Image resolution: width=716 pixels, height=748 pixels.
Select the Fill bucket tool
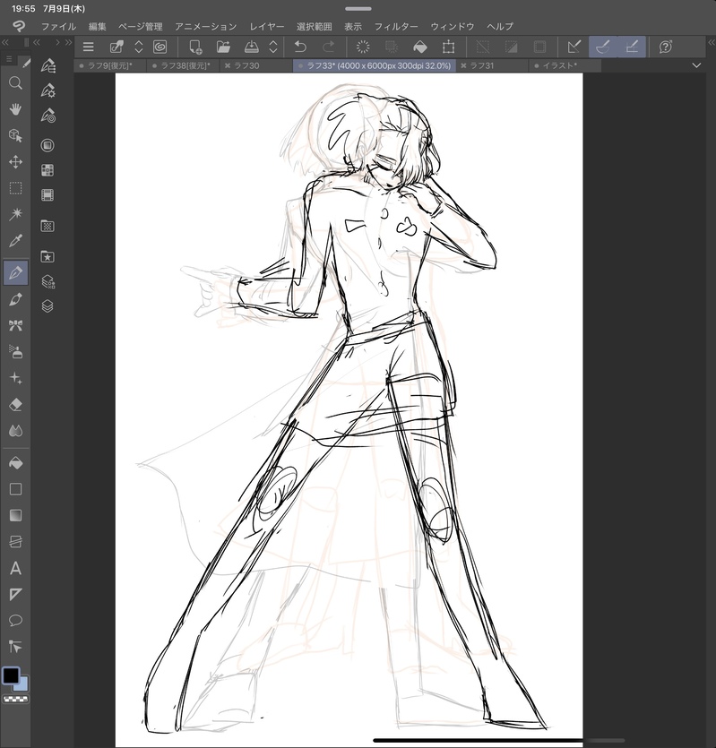pyautogui.click(x=15, y=463)
